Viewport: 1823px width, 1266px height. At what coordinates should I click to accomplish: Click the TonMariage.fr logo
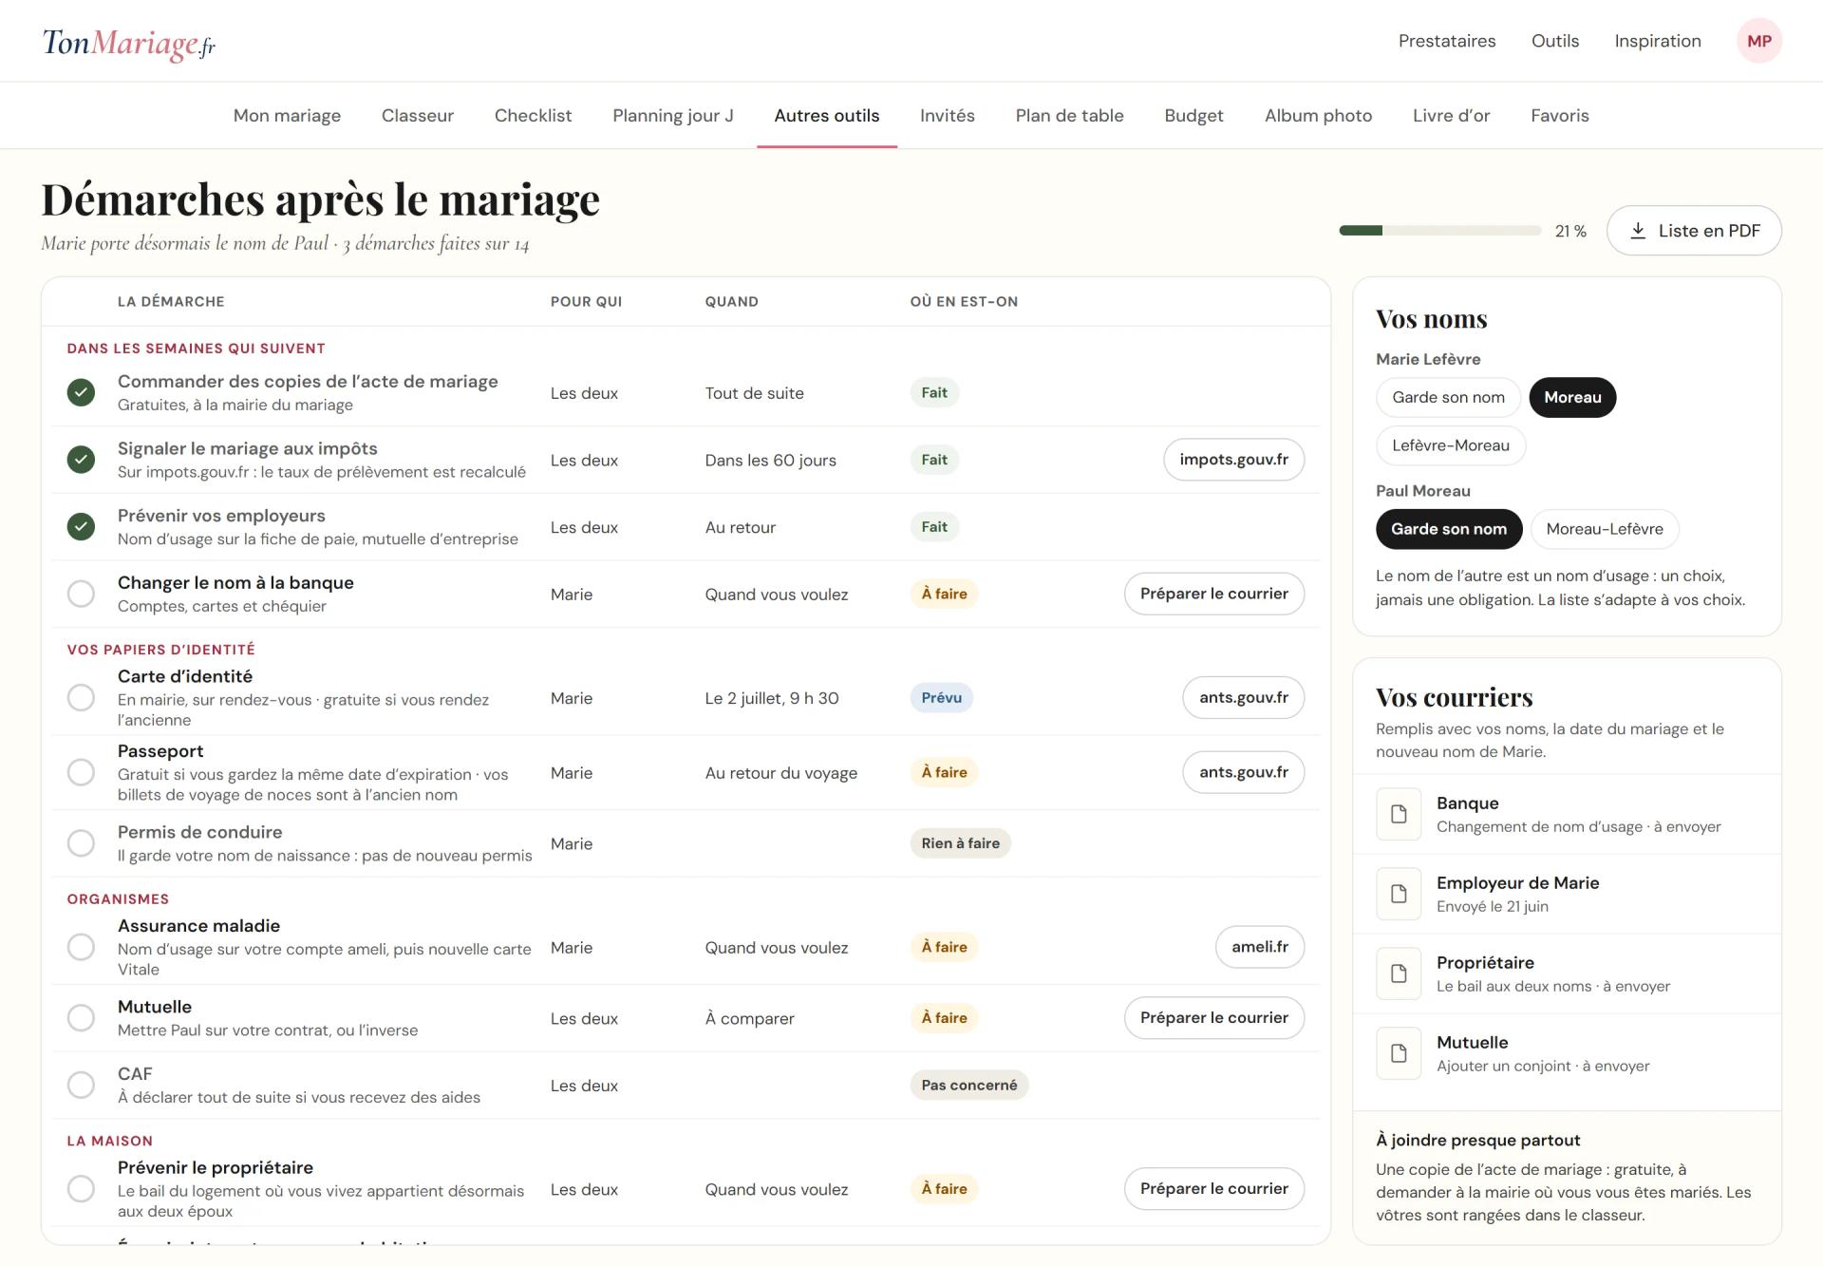[x=129, y=43]
